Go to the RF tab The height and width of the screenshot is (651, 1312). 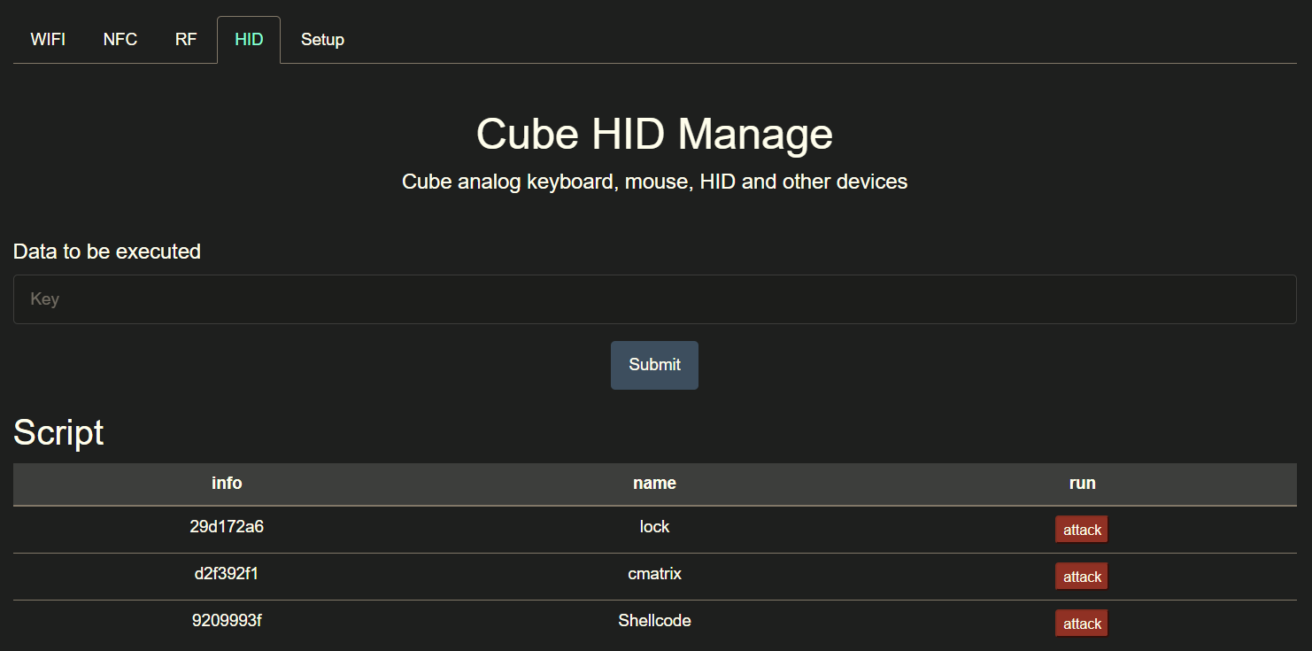pyautogui.click(x=186, y=40)
